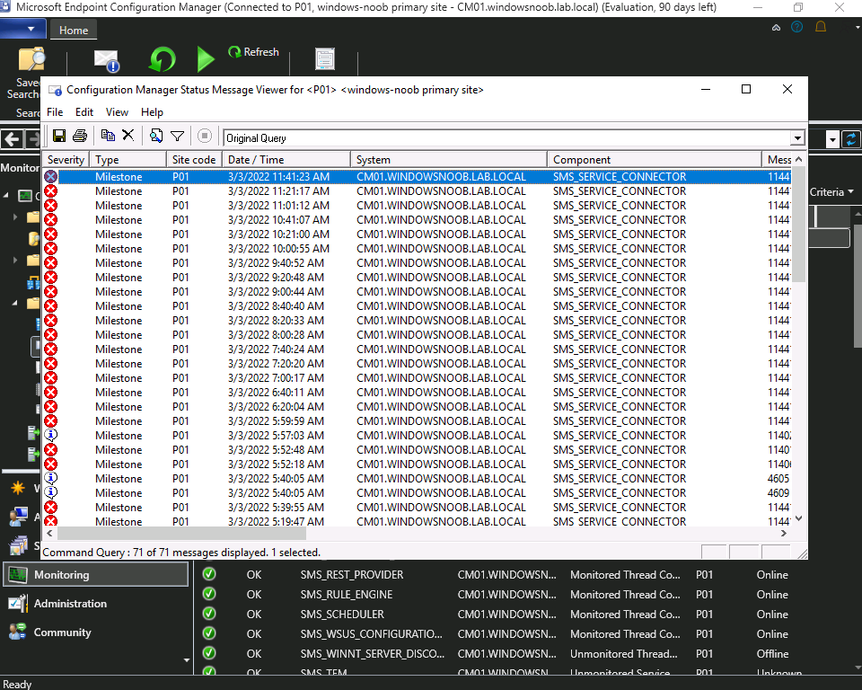862x690 pixels.
Task: Open the View menu
Action: pyautogui.click(x=117, y=112)
